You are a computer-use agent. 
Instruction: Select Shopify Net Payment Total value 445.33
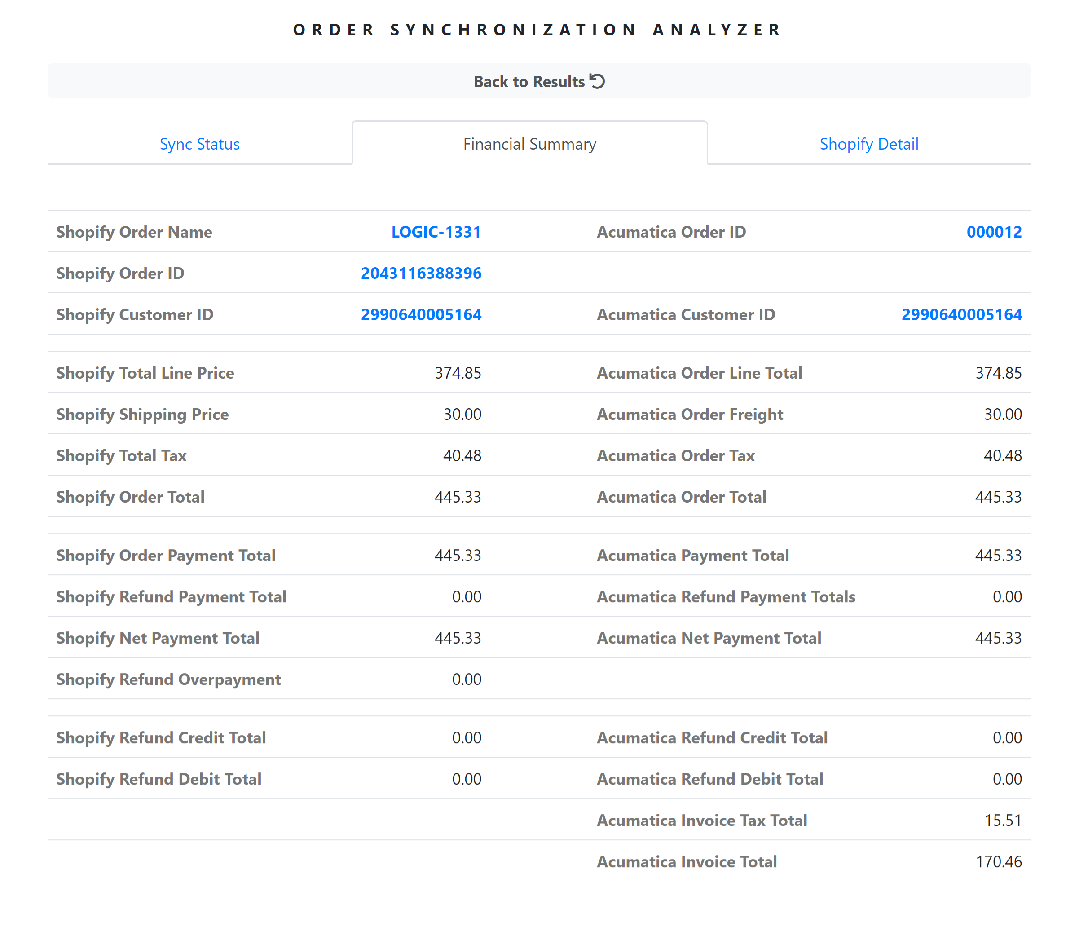pos(458,638)
